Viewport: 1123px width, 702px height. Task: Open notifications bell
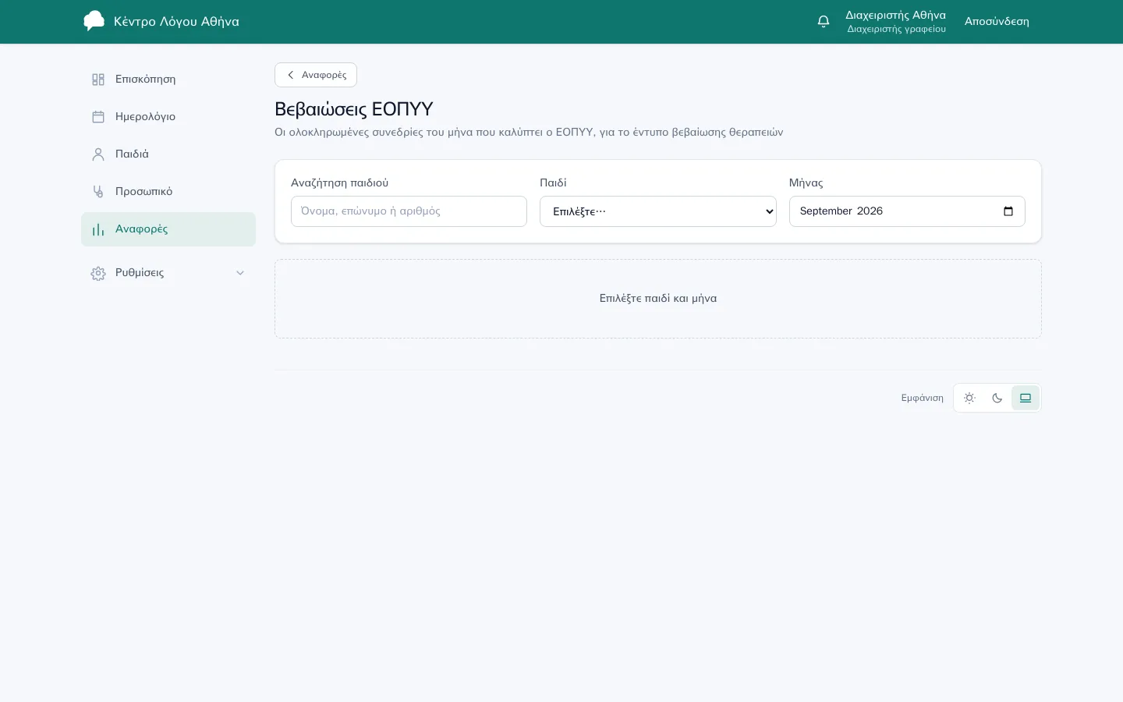(824, 21)
